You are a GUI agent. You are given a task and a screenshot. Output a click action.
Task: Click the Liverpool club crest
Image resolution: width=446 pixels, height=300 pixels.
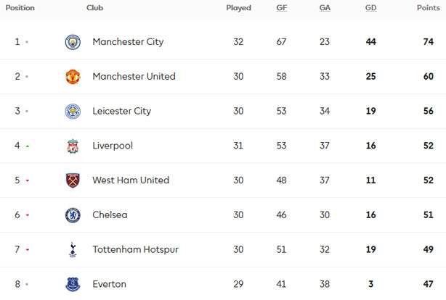pyautogui.click(x=73, y=146)
